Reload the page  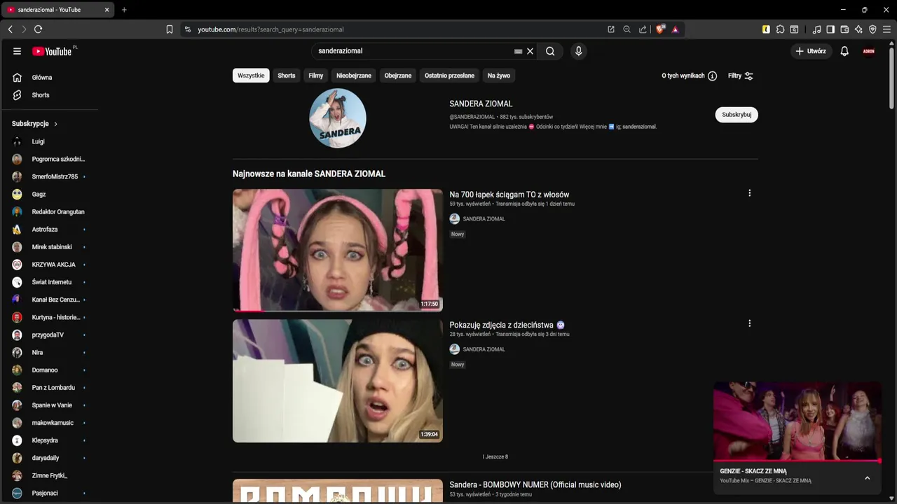click(x=38, y=29)
